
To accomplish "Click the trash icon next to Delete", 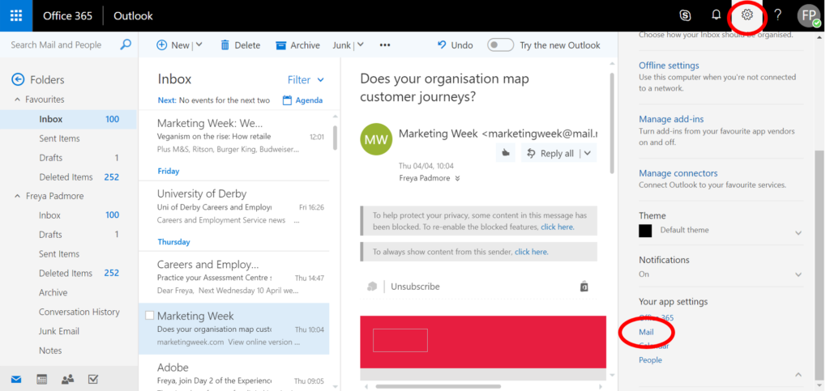I will [x=225, y=45].
